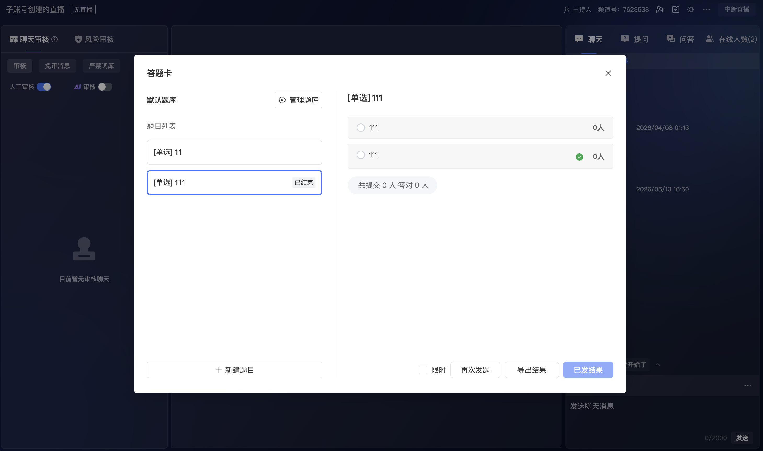Click the Q&A icon of 问答 tab
Screen dimensions: 763x451
coord(670,39)
